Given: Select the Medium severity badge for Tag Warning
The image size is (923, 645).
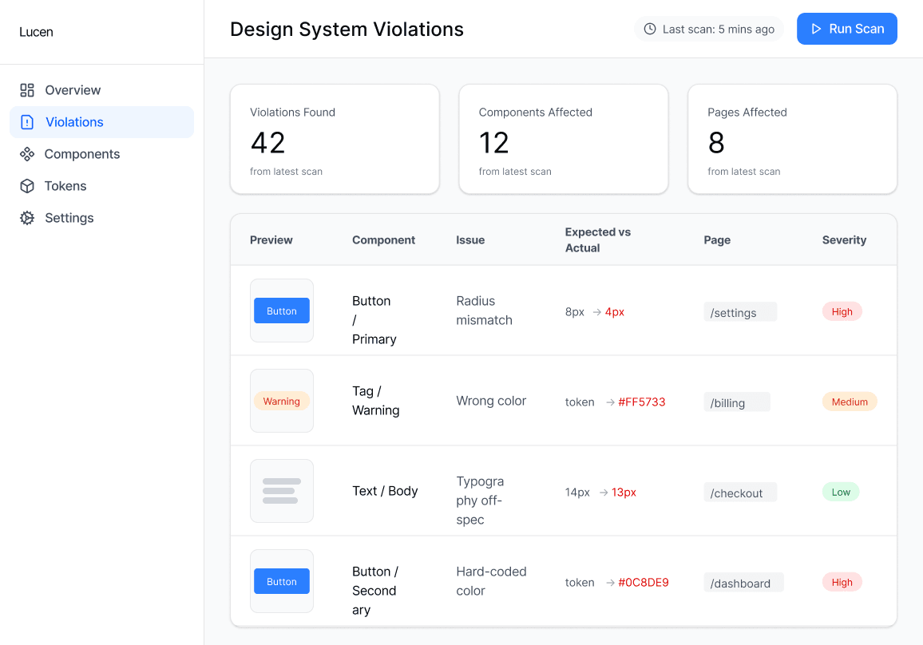Looking at the screenshot, I should point(850,402).
